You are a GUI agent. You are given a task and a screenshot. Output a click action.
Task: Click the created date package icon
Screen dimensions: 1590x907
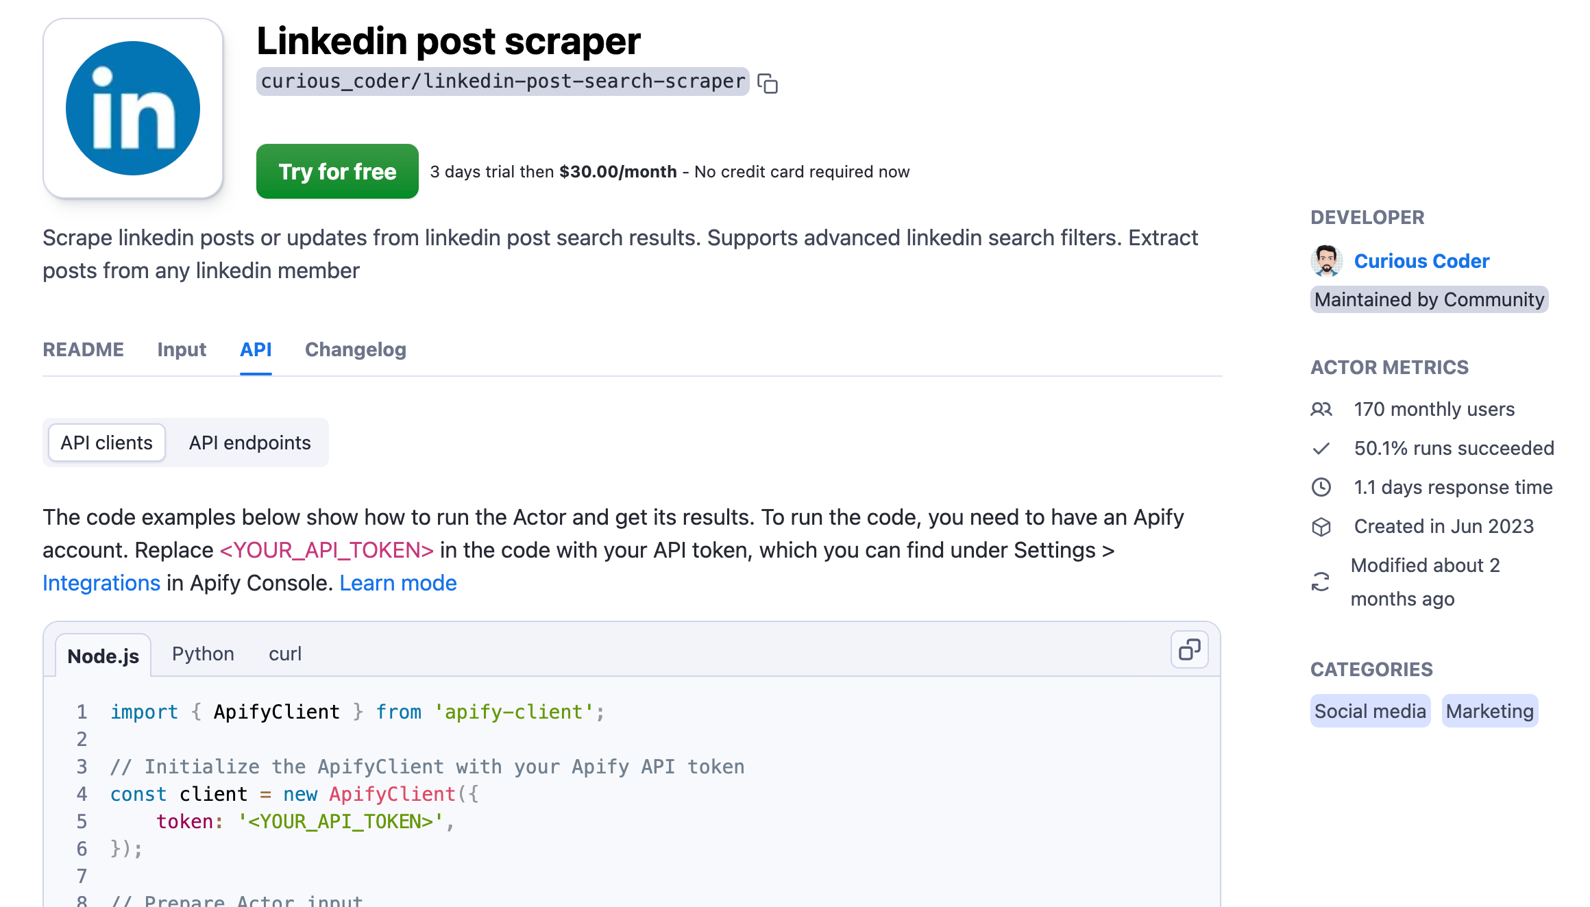(x=1321, y=526)
